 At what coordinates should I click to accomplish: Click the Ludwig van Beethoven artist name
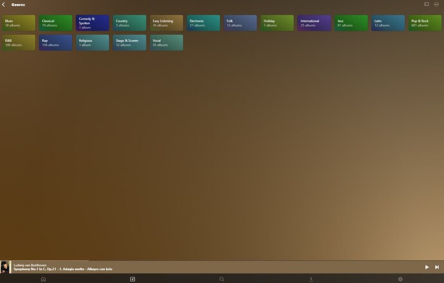tap(30, 265)
